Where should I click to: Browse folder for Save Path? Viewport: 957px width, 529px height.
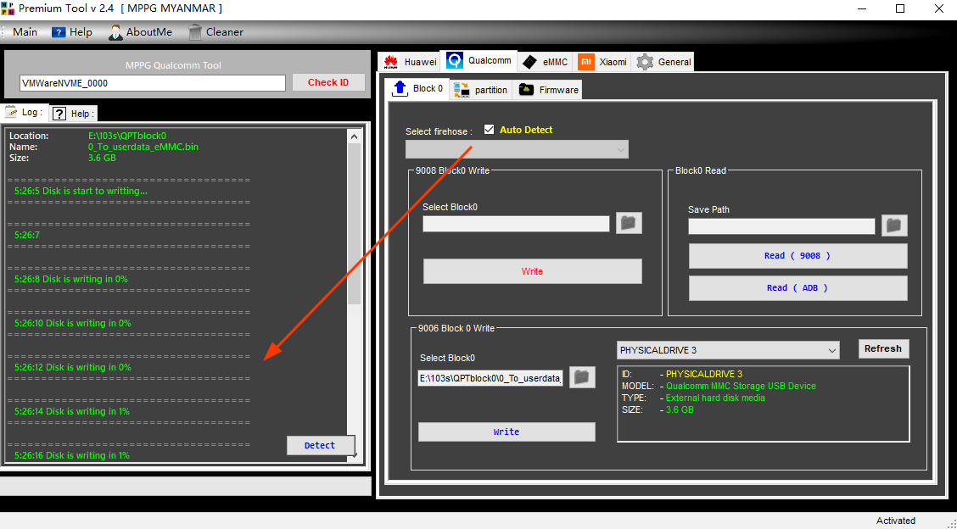894,226
